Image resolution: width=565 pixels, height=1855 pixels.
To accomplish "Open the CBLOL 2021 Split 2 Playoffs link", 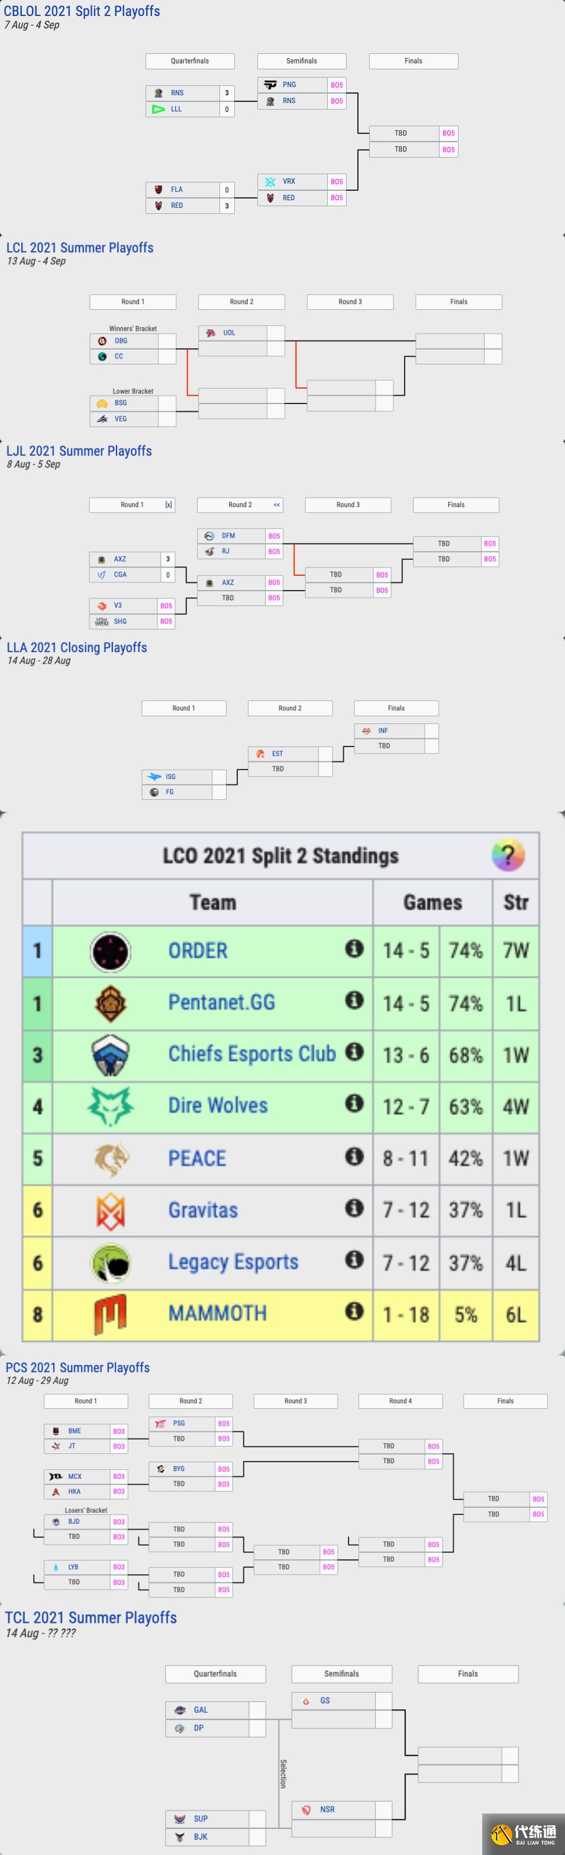I will pos(81,11).
